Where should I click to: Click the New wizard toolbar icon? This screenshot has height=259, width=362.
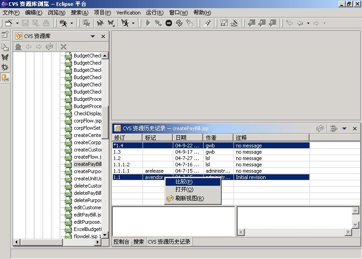9,23
